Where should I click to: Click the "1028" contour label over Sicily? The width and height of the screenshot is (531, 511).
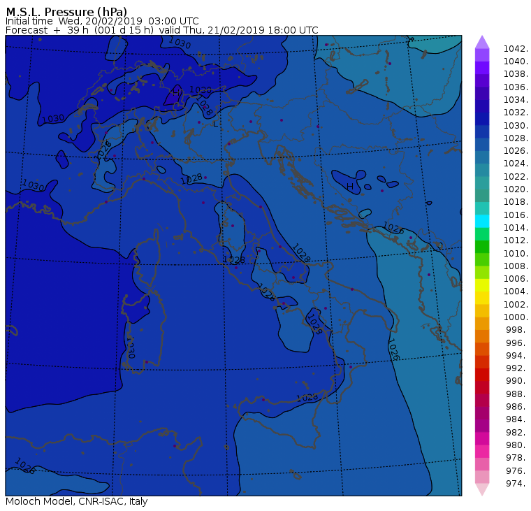(307, 397)
